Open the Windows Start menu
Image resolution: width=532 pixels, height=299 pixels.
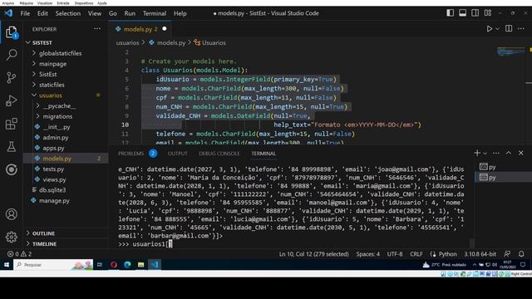7,265
